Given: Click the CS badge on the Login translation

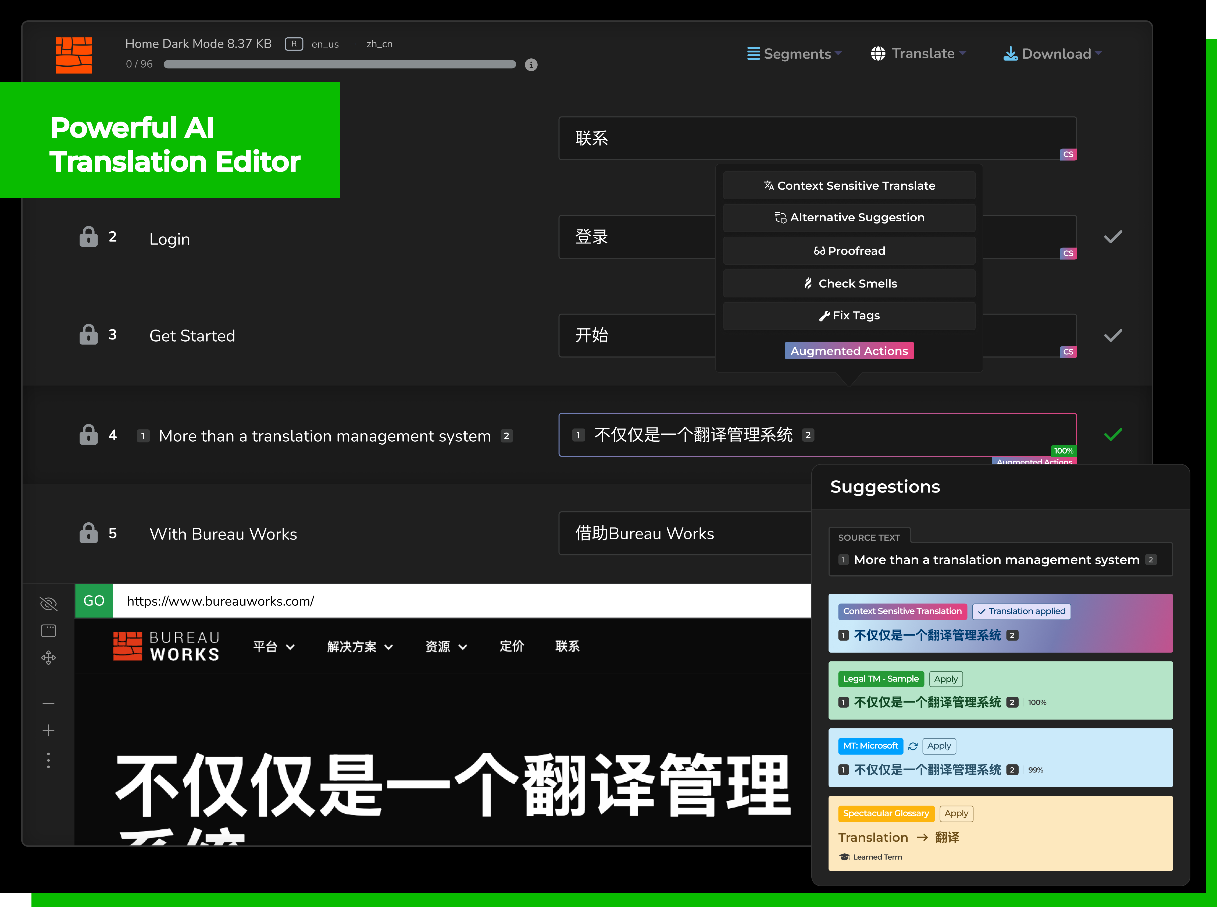Looking at the screenshot, I should (x=1068, y=253).
